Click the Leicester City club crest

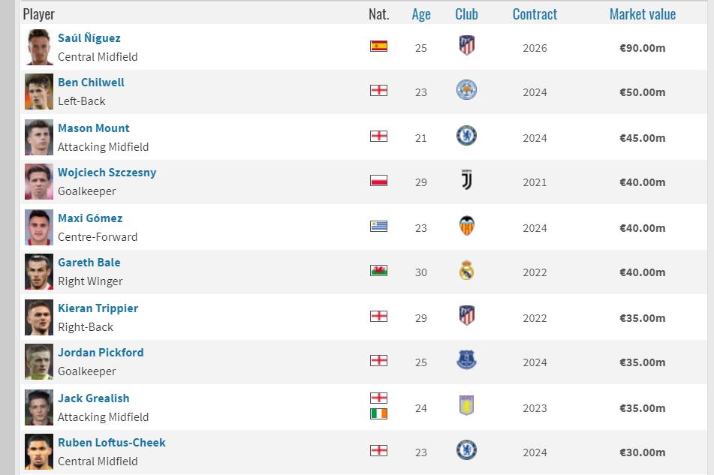pos(466,91)
